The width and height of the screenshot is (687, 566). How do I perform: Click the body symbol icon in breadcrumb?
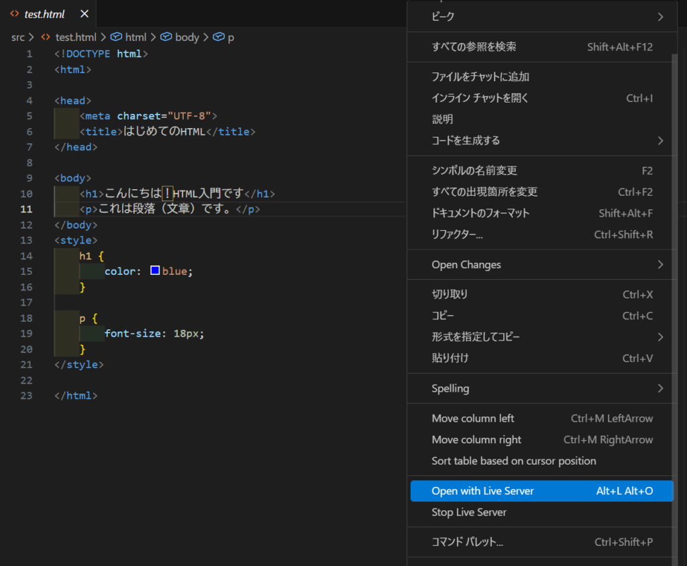[166, 38]
